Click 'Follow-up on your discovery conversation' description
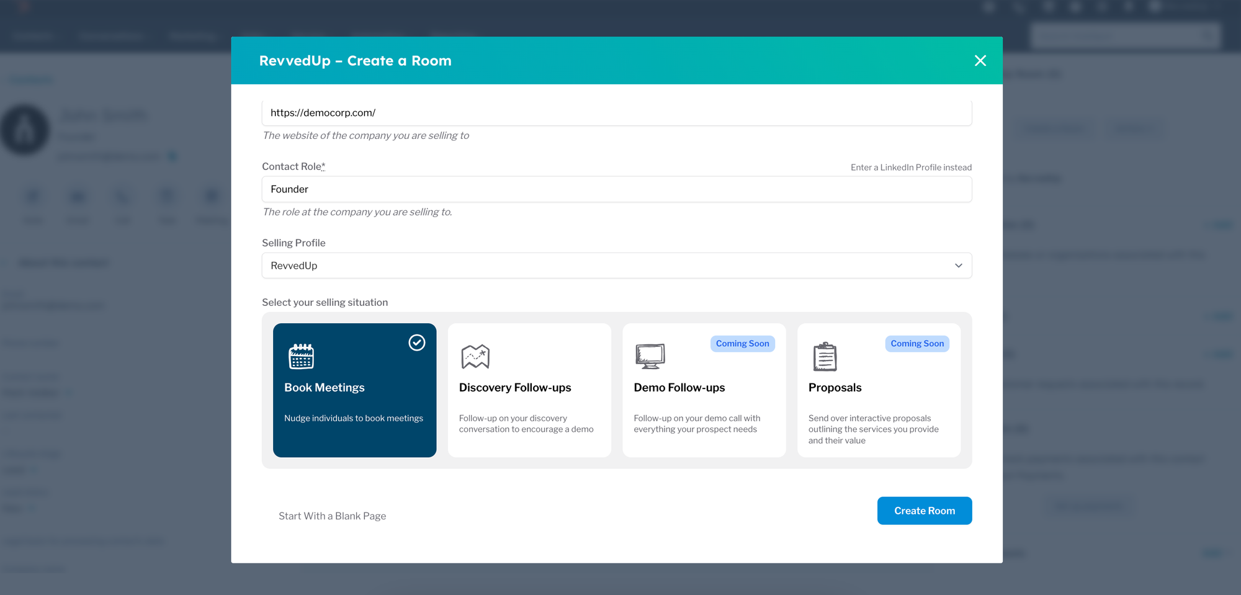Image resolution: width=1241 pixels, height=595 pixels. click(x=526, y=424)
